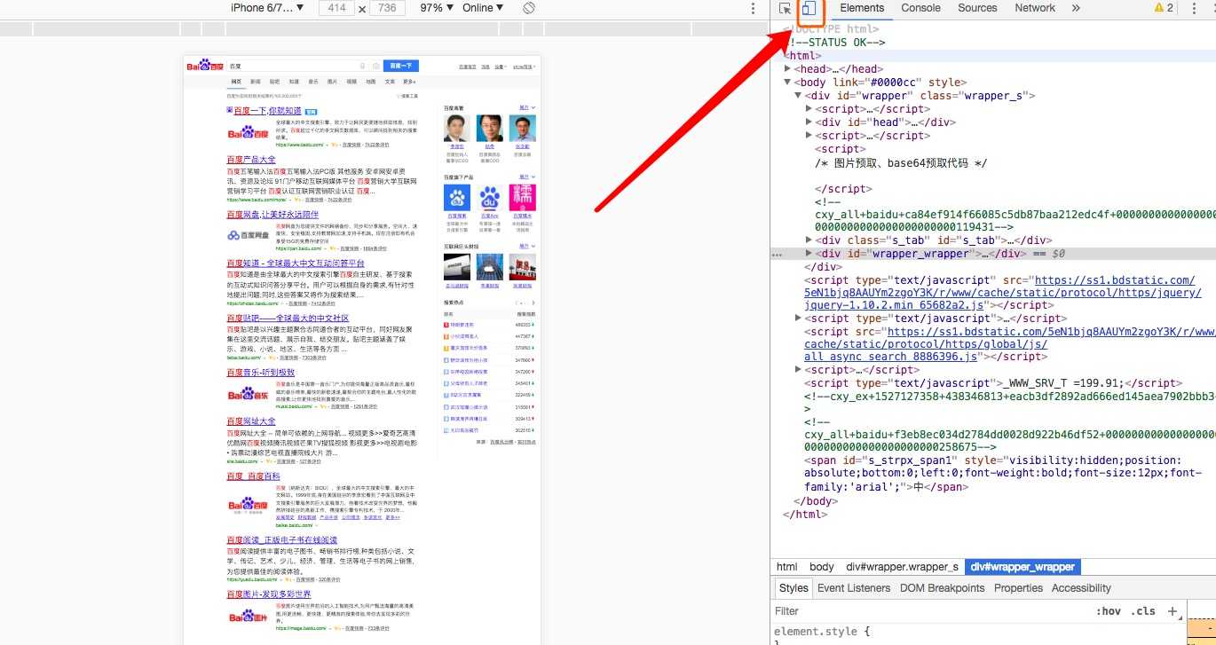The image size is (1216, 645).
Task: Open the 百度图片-发现多彩世界 result link
Action: (269, 594)
